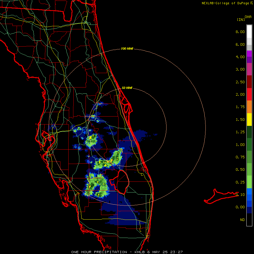Click the 1.25 legend value
The image size is (254, 254).
pyautogui.click(x=240, y=132)
